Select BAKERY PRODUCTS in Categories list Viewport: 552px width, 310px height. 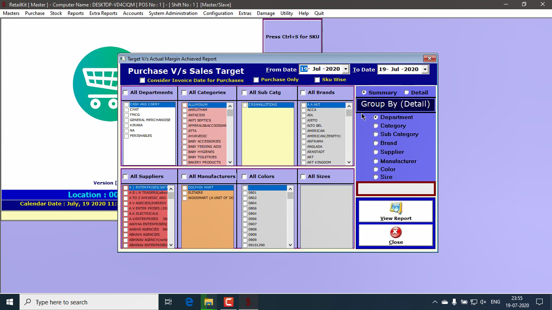[x=204, y=162]
